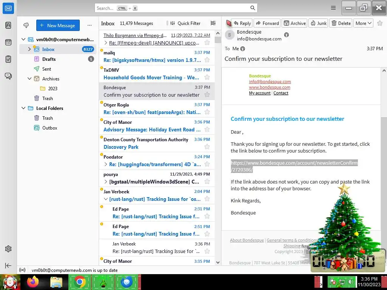Open the Tasks space icon
This screenshot has height=290, width=387.
pyautogui.click(x=8, y=59)
